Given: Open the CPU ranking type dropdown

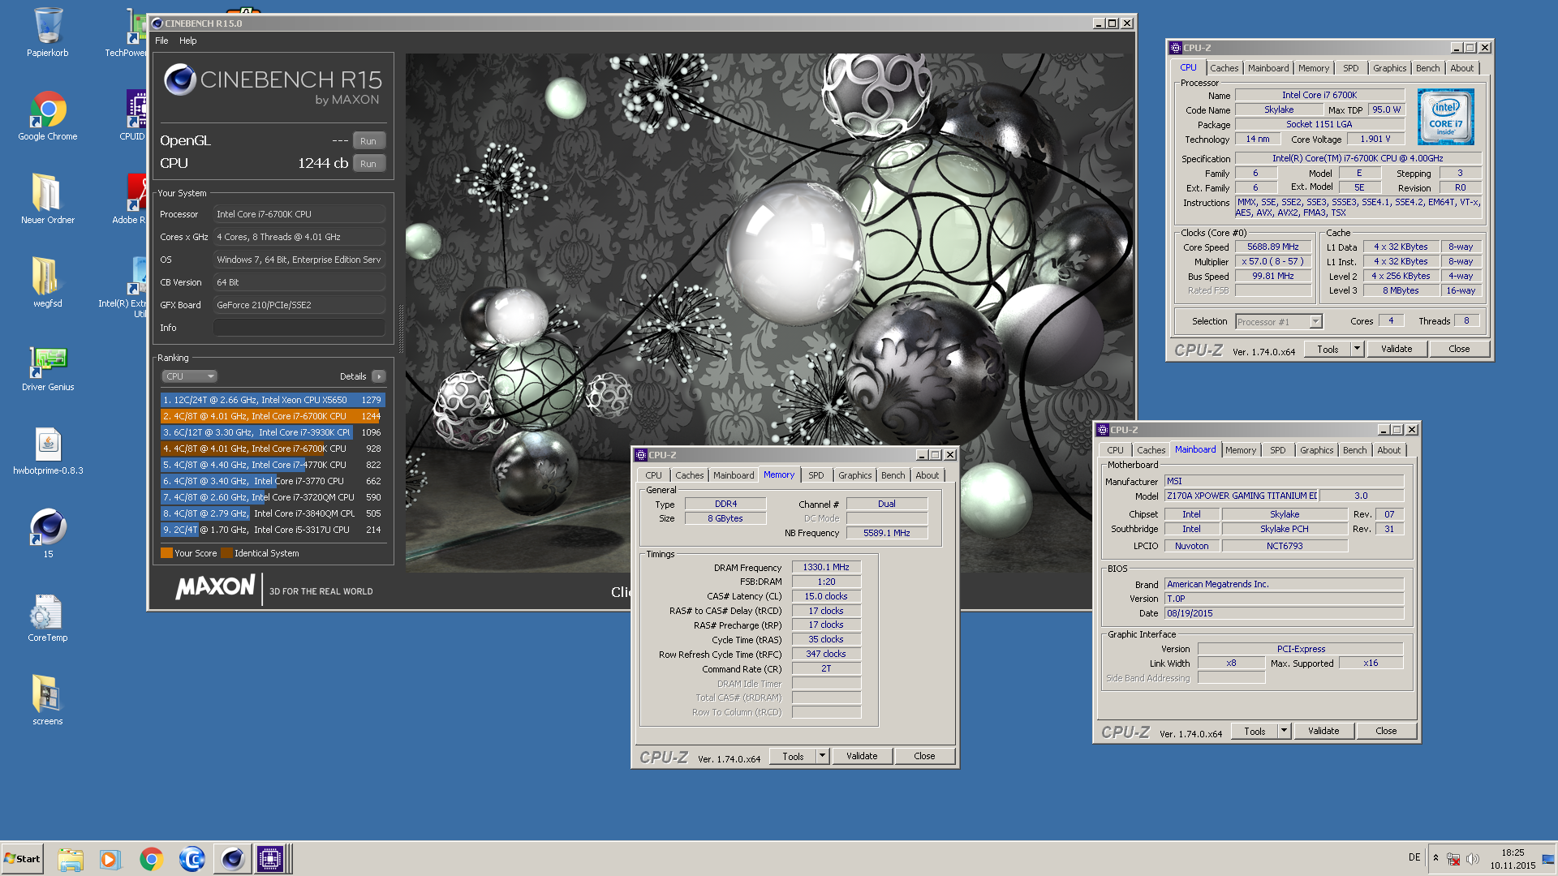Looking at the screenshot, I should (190, 376).
